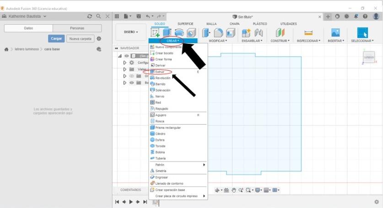Click the Insert image icon above Insertar

(335, 32)
